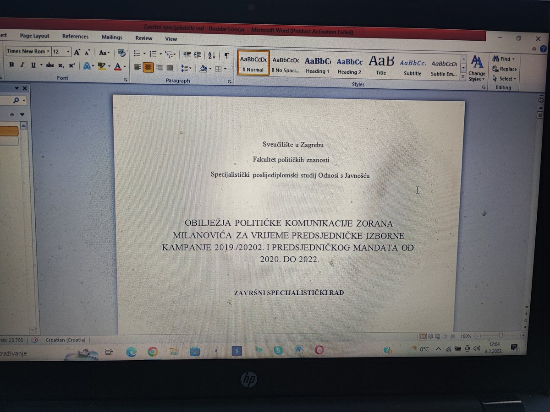Screen dimensions: 550x412
Task: Select the Align Text Right icon
Action: tap(159, 68)
